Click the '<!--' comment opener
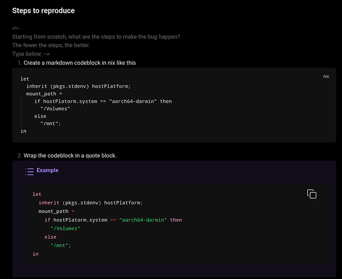Image resolution: width=342 pixels, height=279 pixels. (16, 28)
